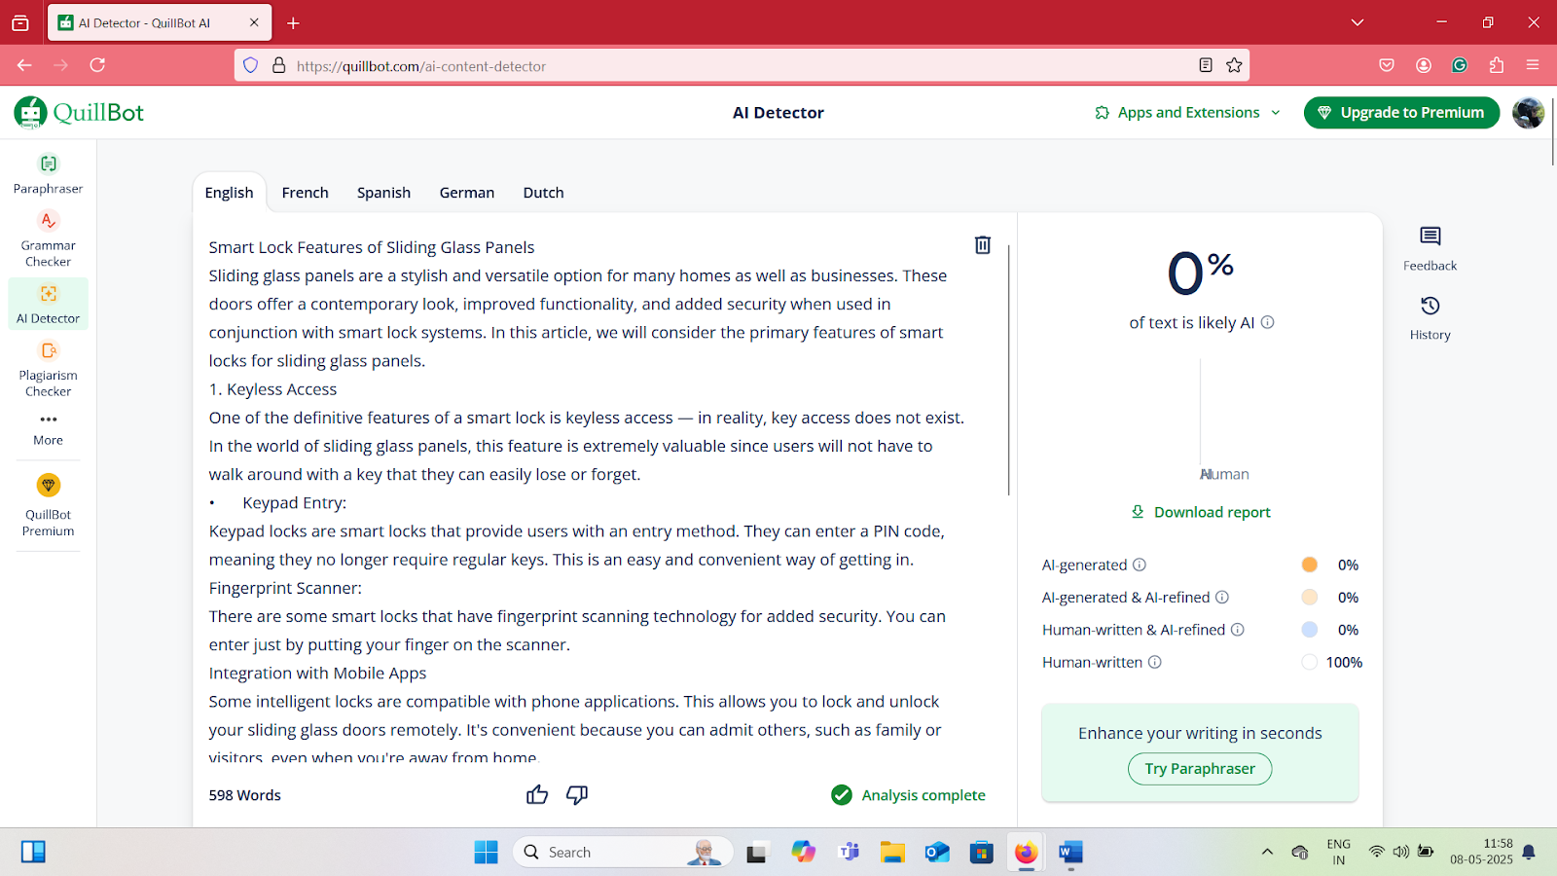
Task: Show info for AI-generated category
Action: 1140,565
